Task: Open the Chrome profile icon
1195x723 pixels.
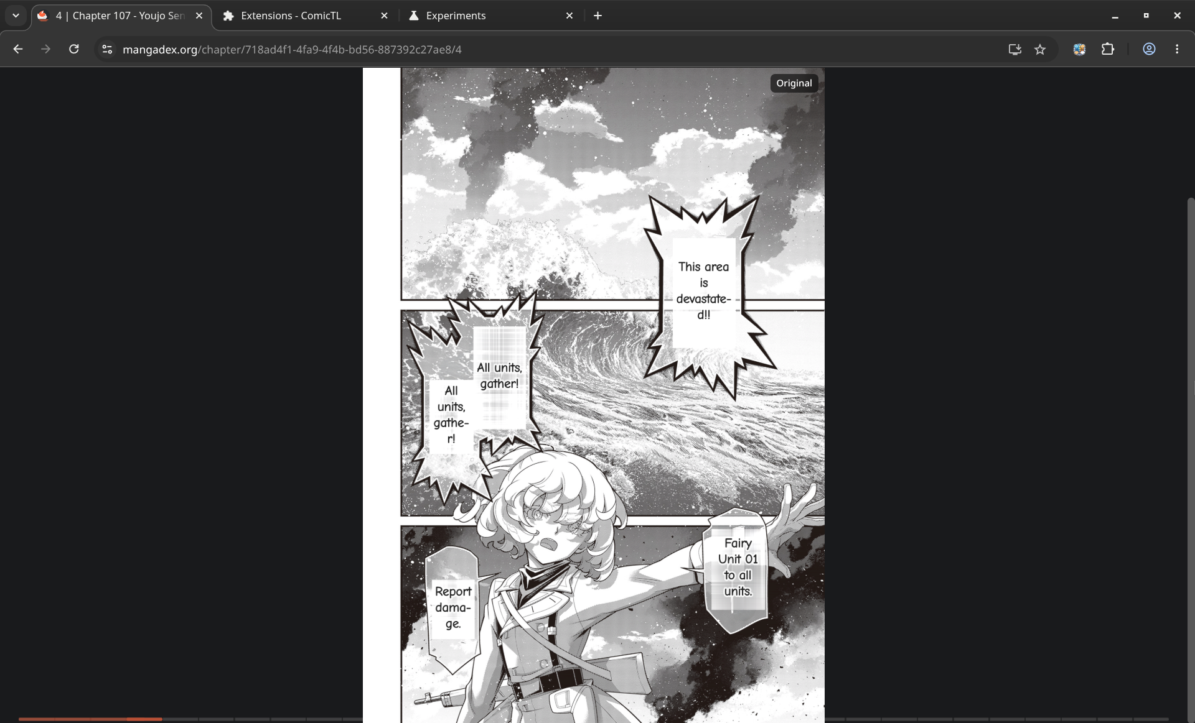Action: [1149, 49]
